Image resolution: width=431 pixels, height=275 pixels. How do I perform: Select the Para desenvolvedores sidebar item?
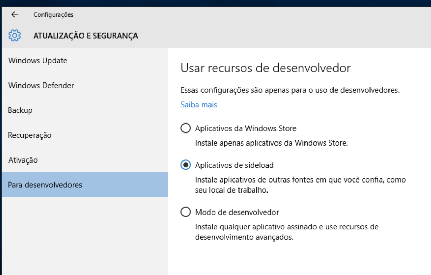tap(45, 185)
